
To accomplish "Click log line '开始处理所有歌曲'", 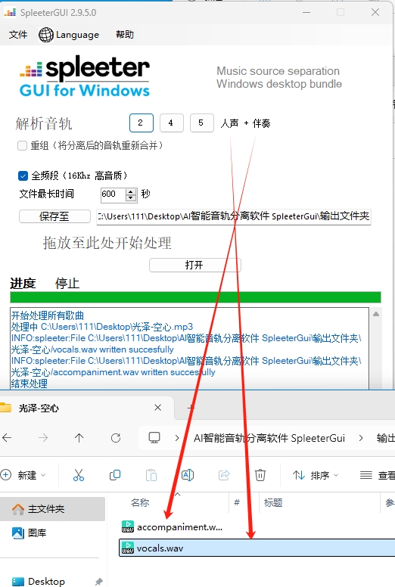I will coord(47,315).
